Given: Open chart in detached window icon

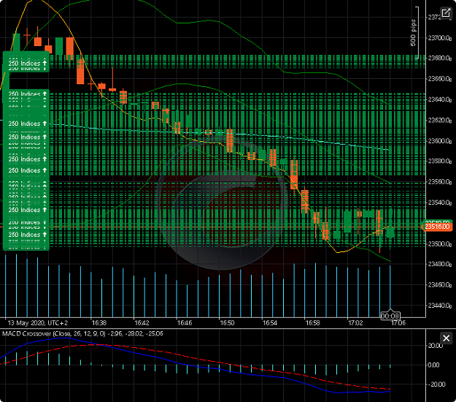Looking at the screenshot, I should 446,13.
